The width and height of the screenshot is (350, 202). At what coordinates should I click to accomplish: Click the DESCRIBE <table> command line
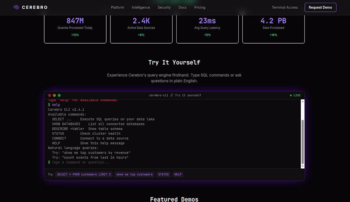(x=87, y=129)
